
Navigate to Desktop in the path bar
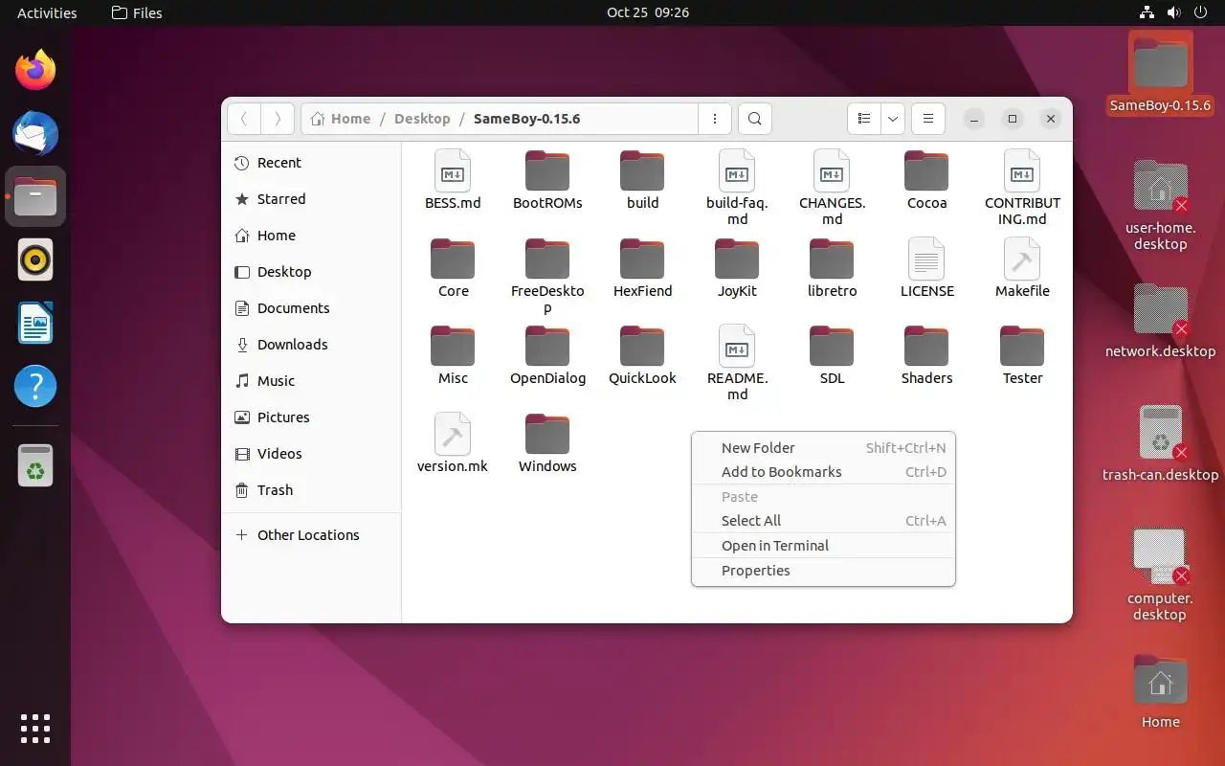pyautogui.click(x=422, y=119)
